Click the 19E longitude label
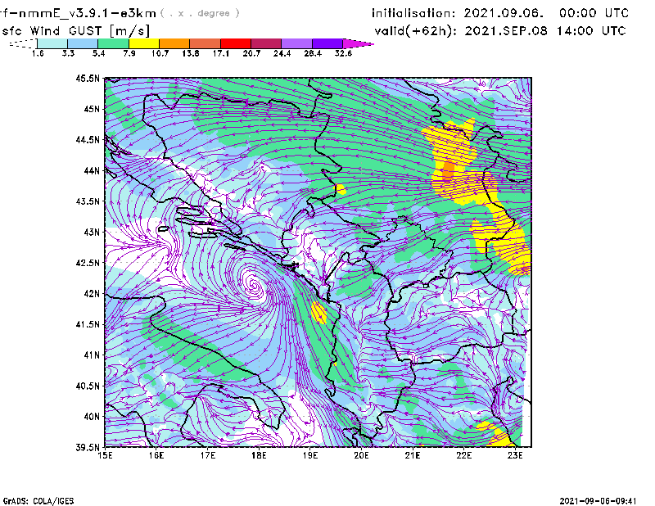This screenshot has width=655, height=506. click(310, 455)
